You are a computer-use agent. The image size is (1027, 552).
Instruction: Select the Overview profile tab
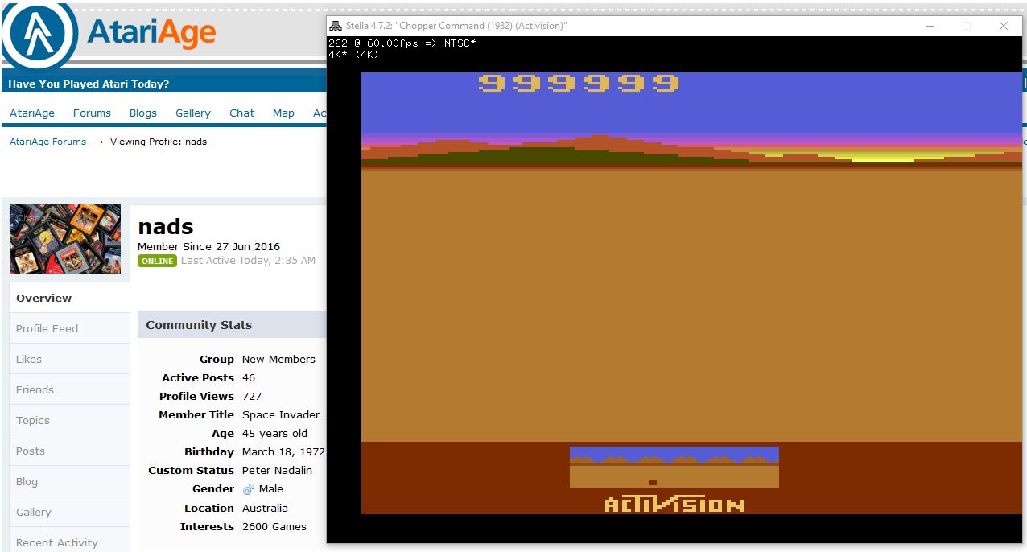click(69, 298)
